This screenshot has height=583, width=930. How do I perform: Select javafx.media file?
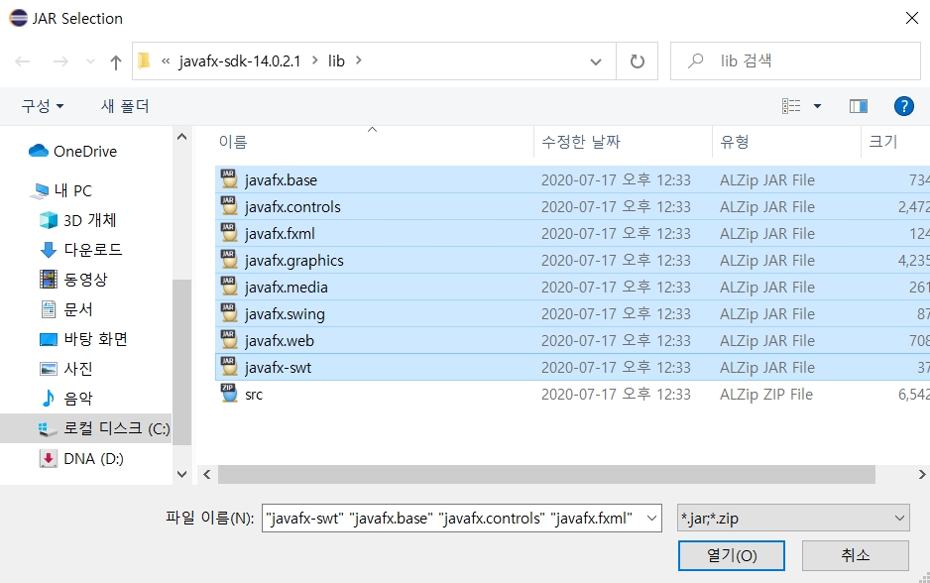[x=572, y=287]
